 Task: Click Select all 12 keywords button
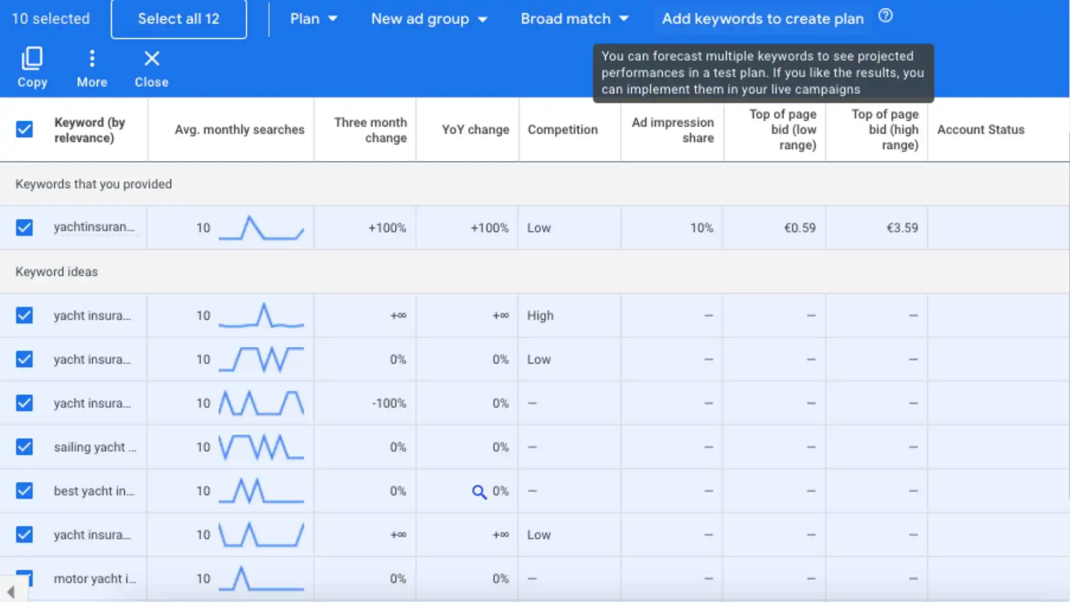tap(178, 18)
